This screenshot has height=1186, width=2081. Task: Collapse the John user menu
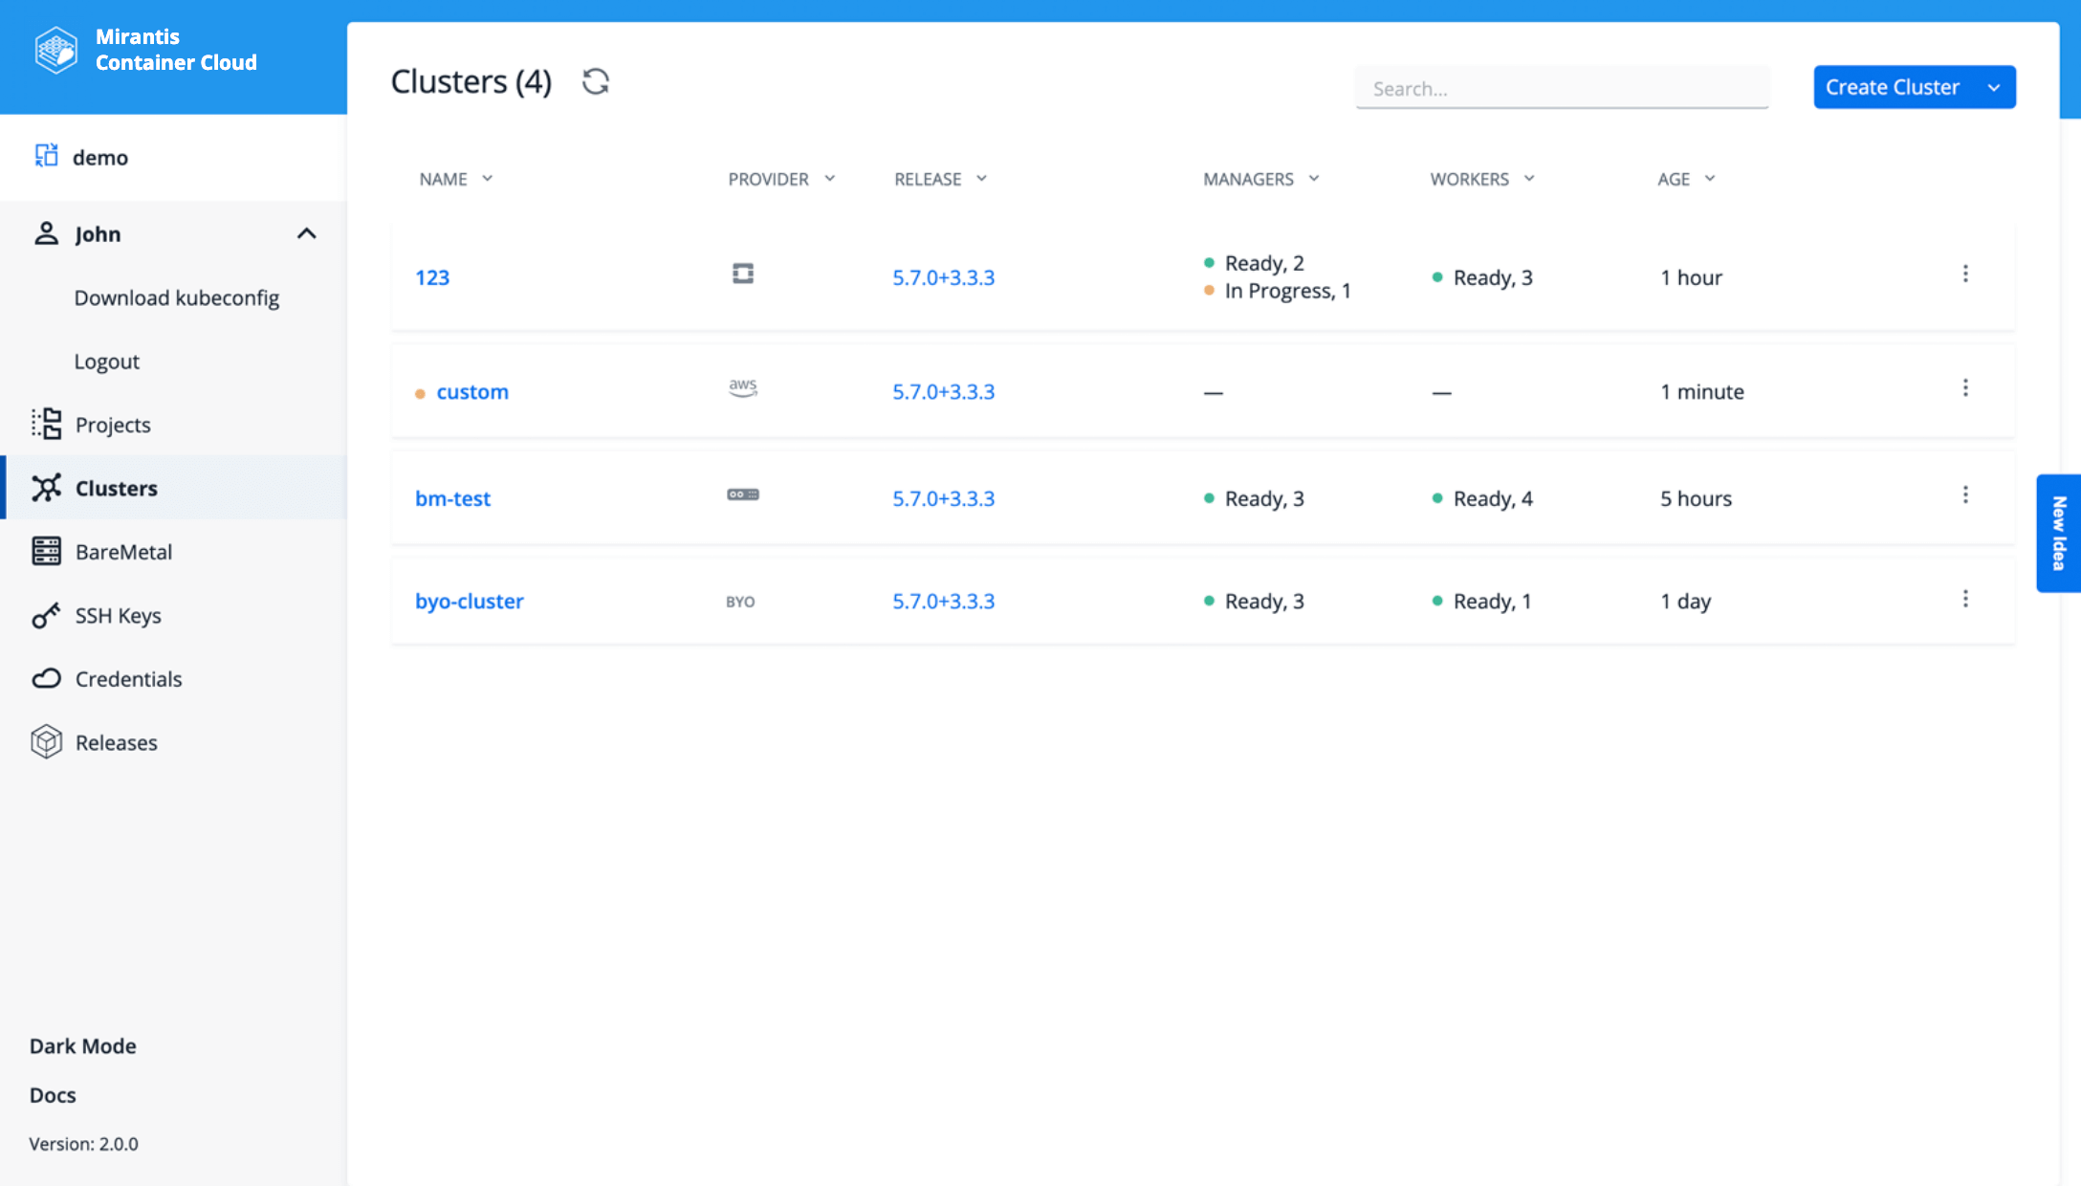306,234
